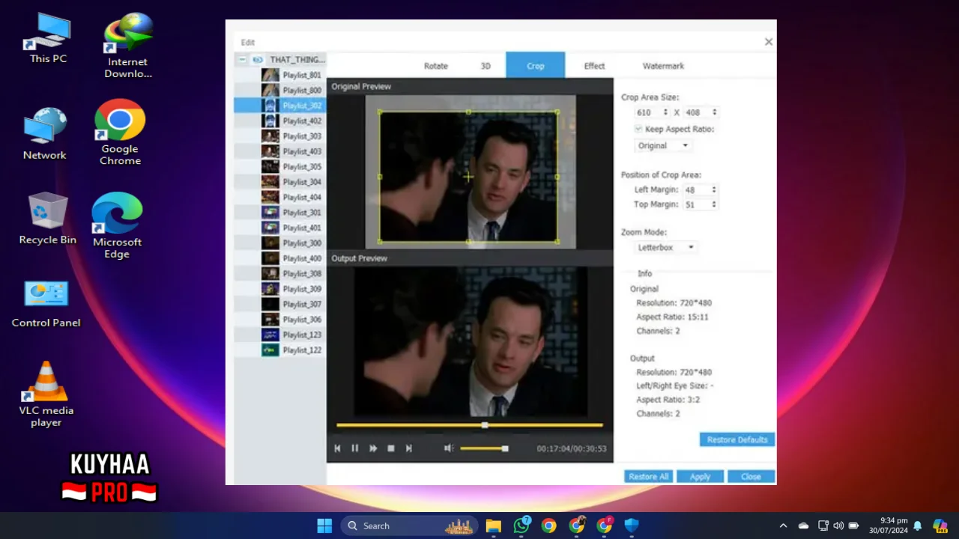Screen dimensions: 959x539
Task: Click the top-left crop box corner handle
Action: (x=380, y=112)
